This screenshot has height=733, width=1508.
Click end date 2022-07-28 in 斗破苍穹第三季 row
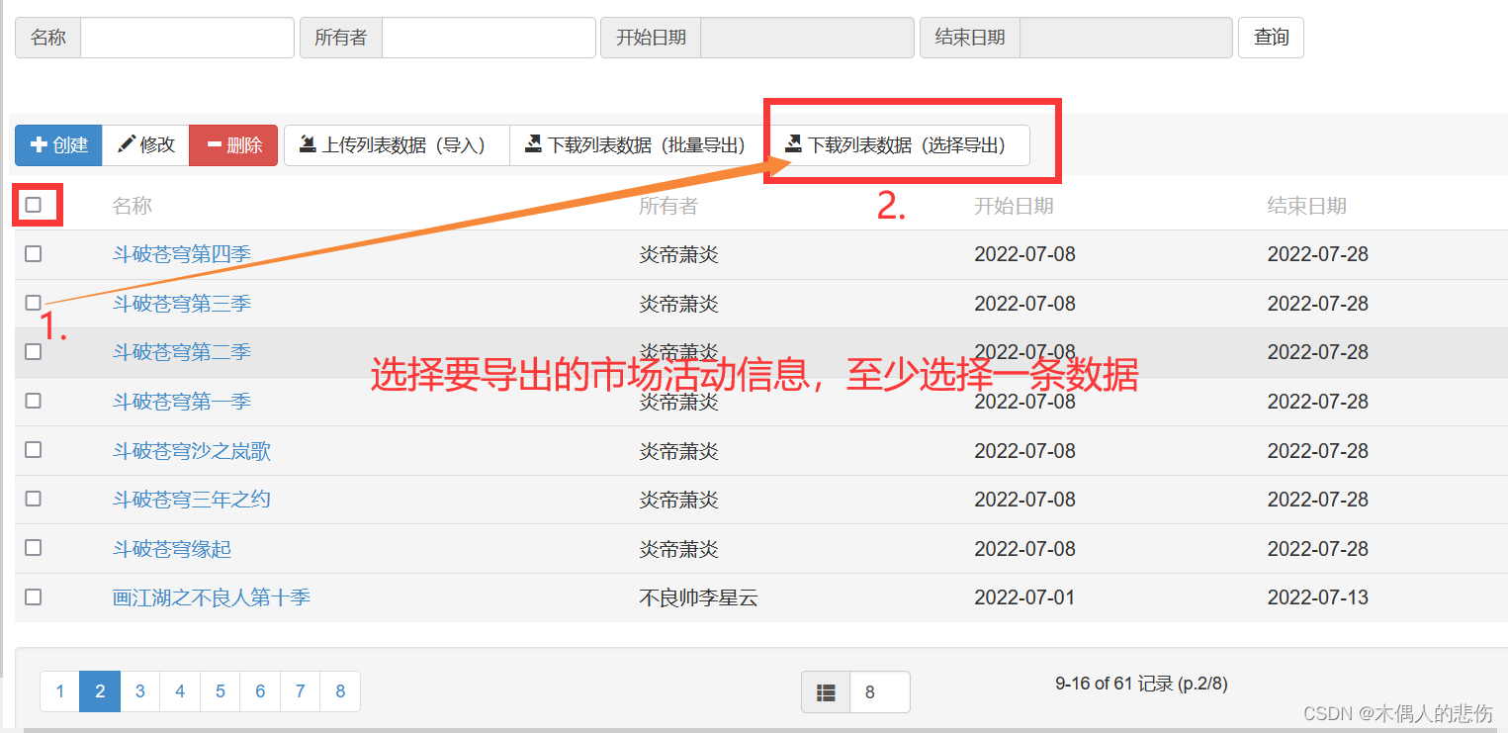pyautogui.click(x=1318, y=304)
